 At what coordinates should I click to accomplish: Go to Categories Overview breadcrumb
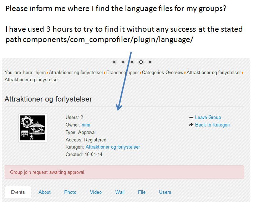point(162,72)
